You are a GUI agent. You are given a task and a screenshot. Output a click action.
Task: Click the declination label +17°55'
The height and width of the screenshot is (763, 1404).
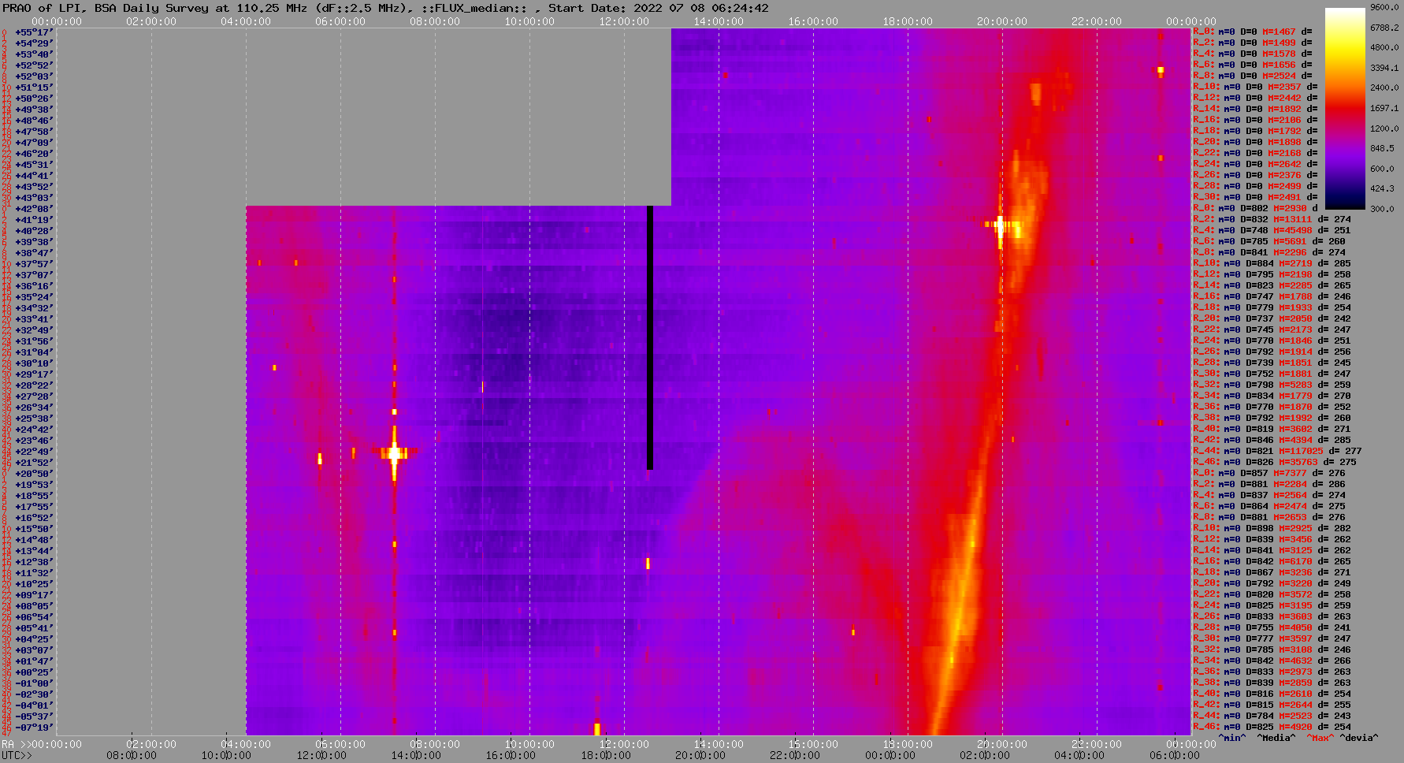34,507
